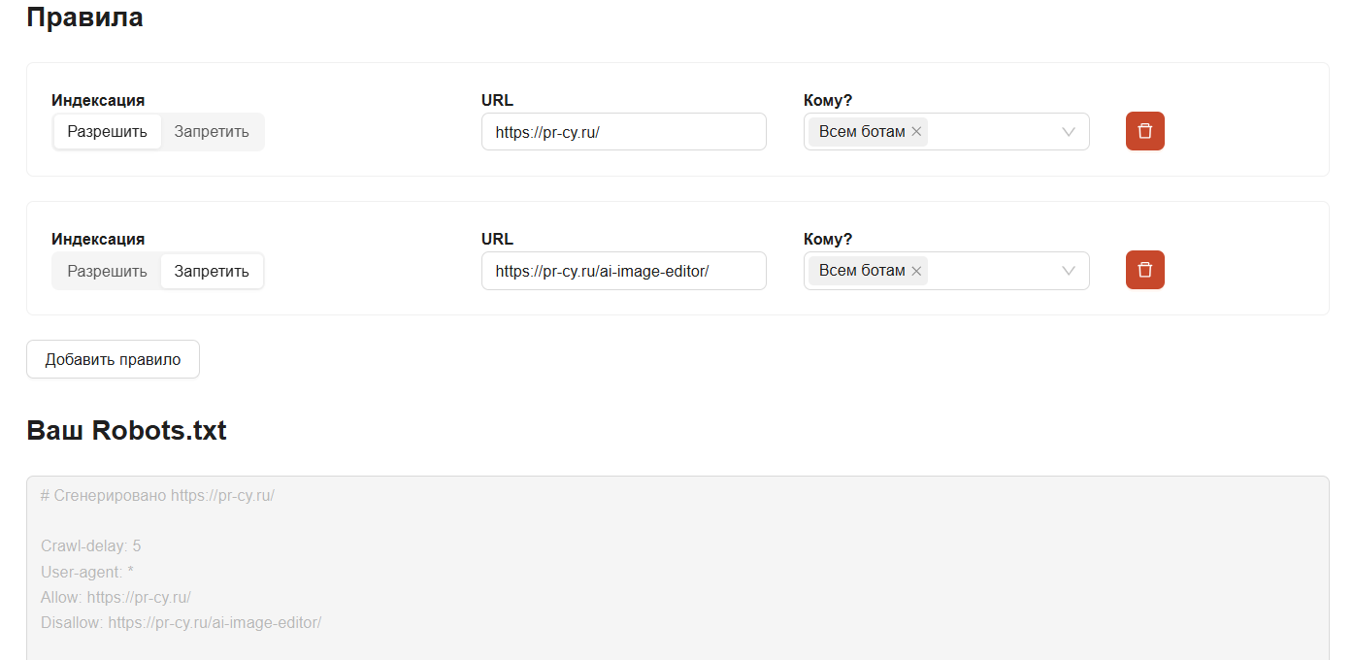Viewport: 1354px width, 660px height.
Task: Click the 'User-agent: *' line in the Robots.txt output
Action: pyautogui.click(x=87, y=572)
